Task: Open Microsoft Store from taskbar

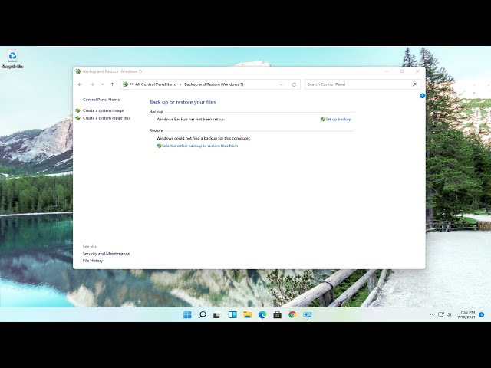Action: [x=278, y=314]
